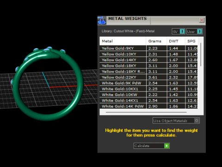The height and width of the screenshot is (167, 222).
Task: Click the Library: Cutout White label
Action: tap(128, 31)
